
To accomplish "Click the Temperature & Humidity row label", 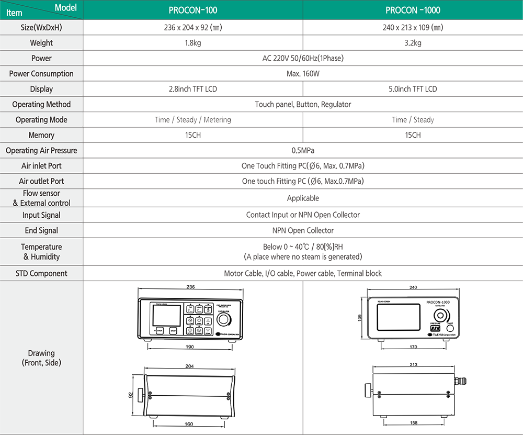I will 41,252.
